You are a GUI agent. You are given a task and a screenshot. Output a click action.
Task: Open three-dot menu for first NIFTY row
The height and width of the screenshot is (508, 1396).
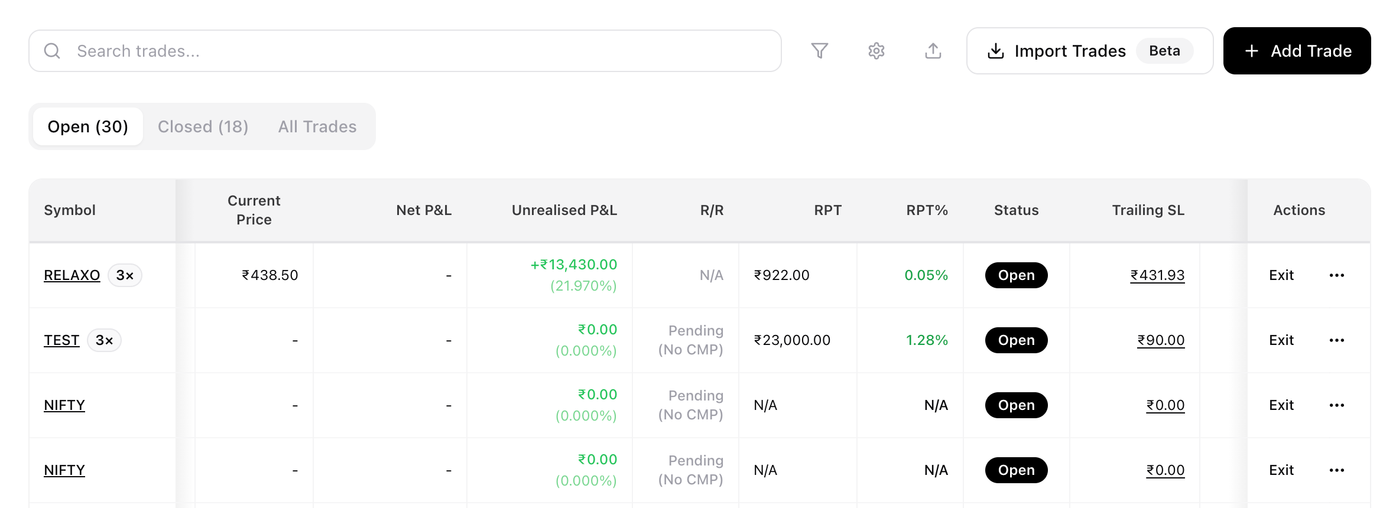click(x=1336, y=405)
